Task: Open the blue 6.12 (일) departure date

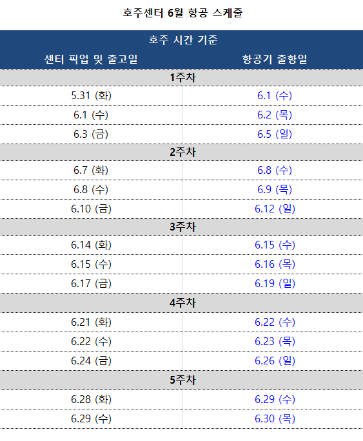Action: (x=275, y=209)
